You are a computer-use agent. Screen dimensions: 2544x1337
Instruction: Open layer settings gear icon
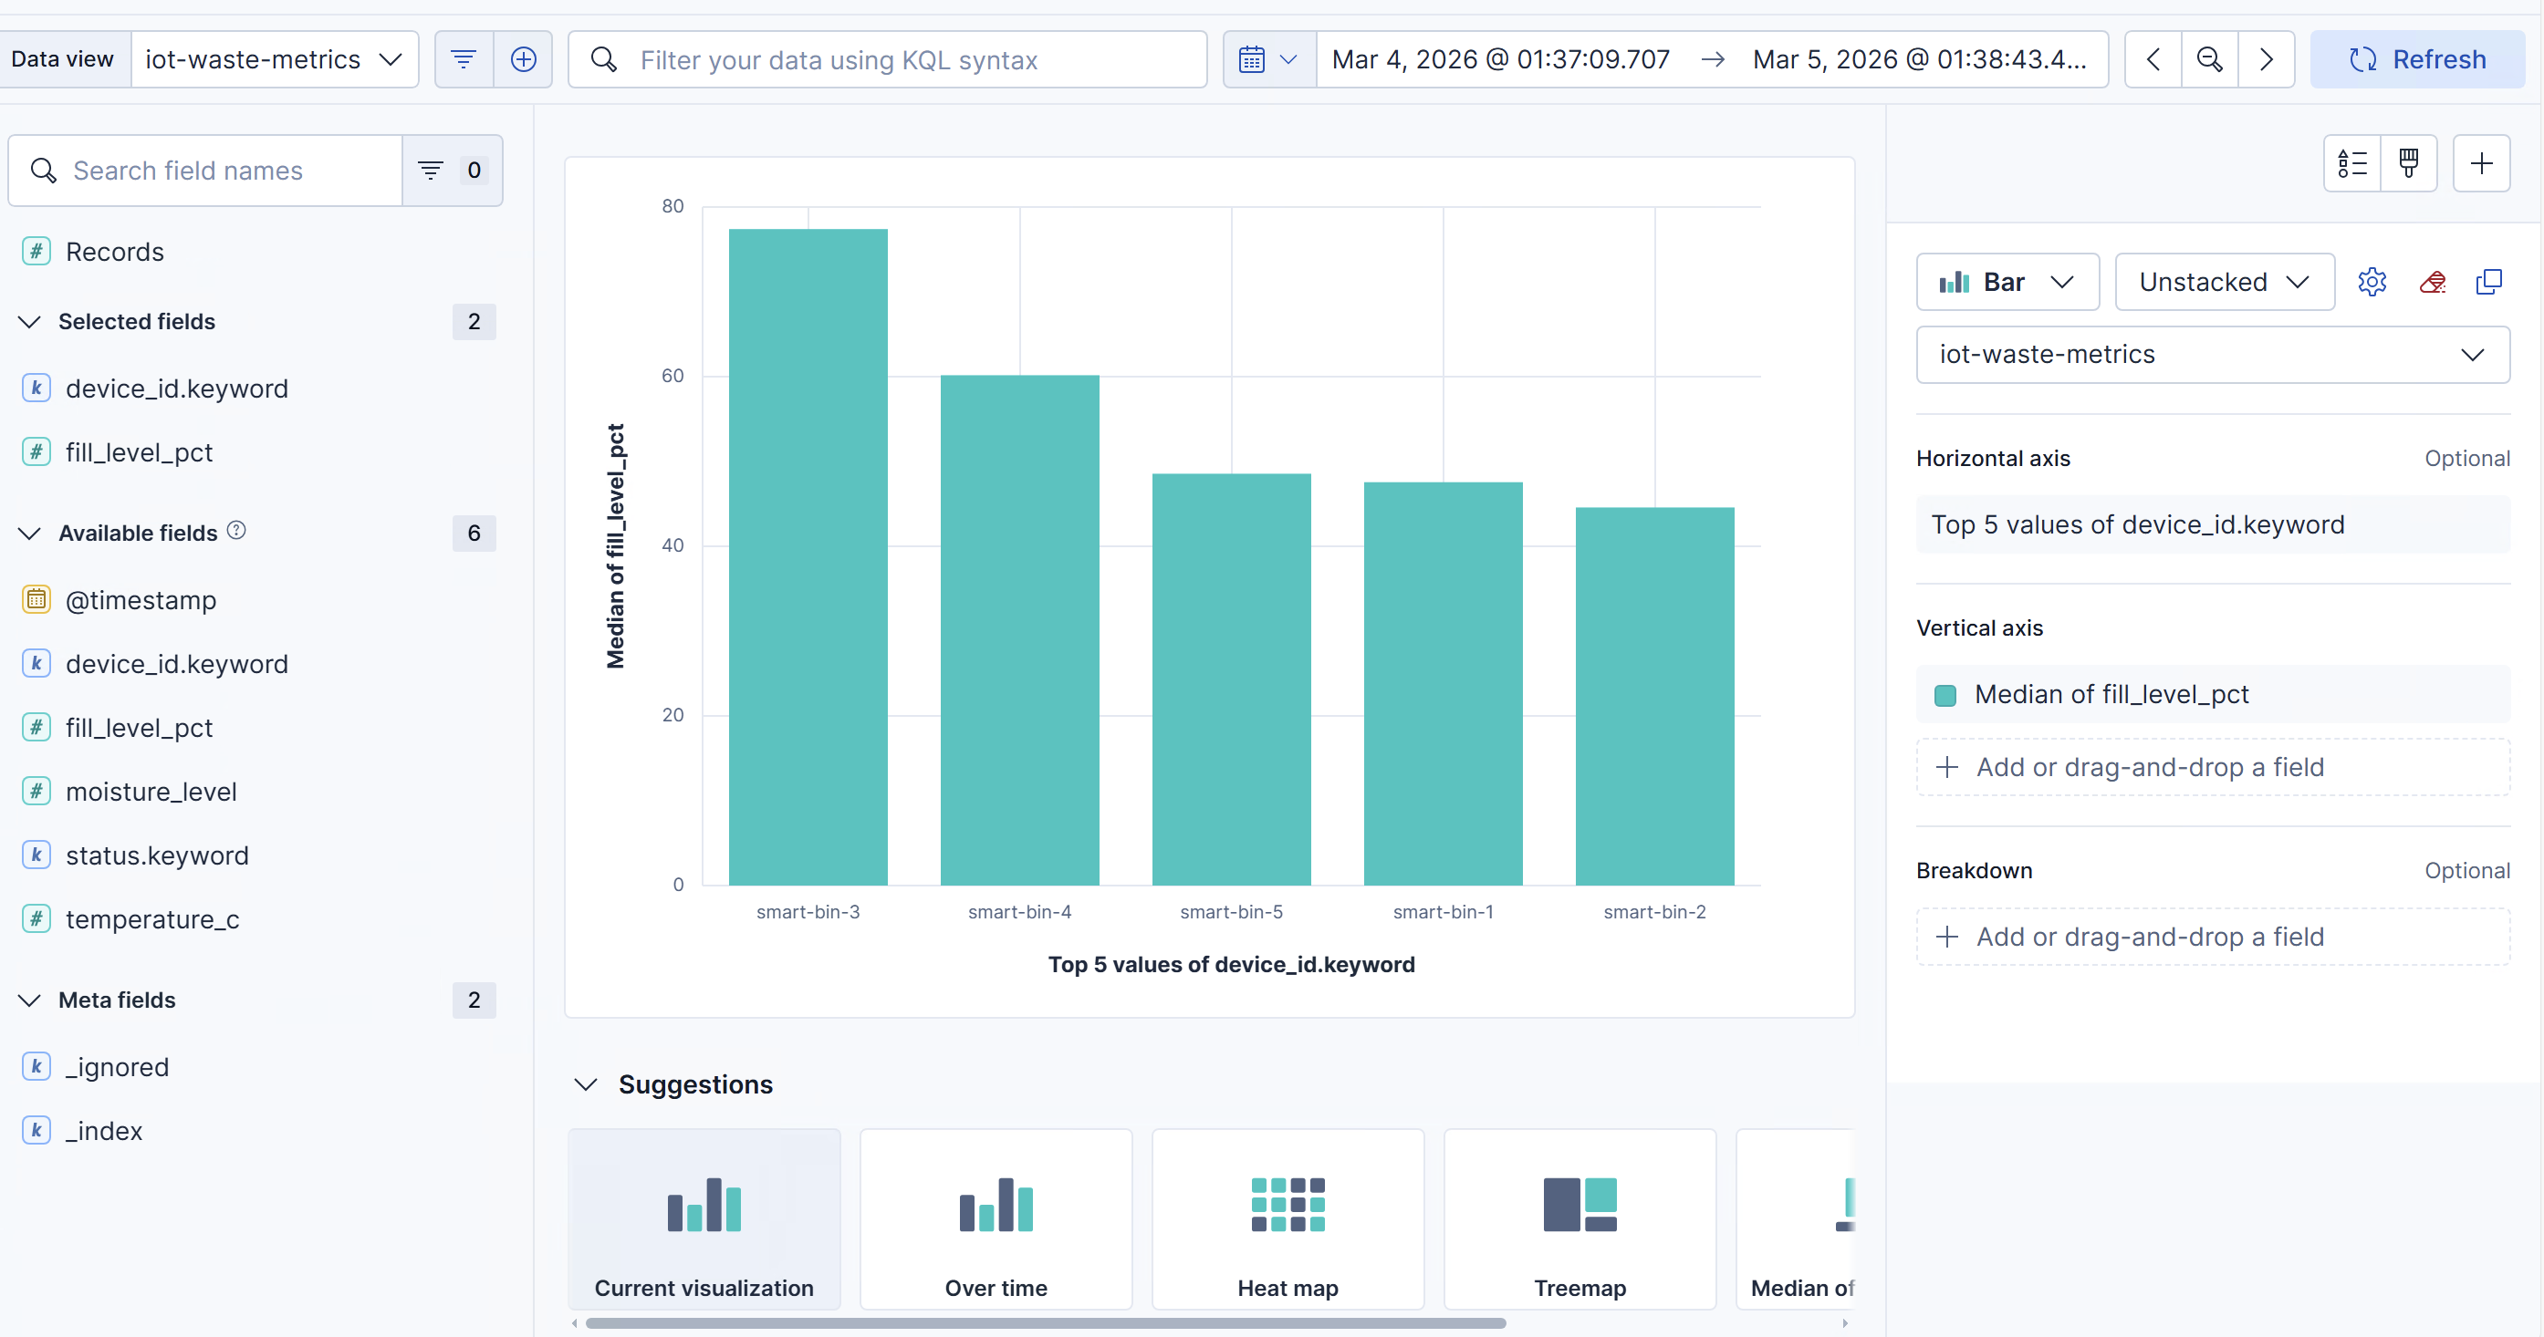tap(2372, 282)
